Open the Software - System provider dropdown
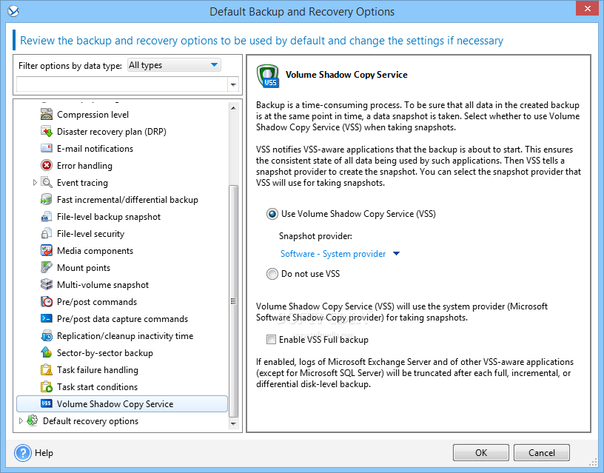Viewport: 604px width, 473px height. point(340,254)
